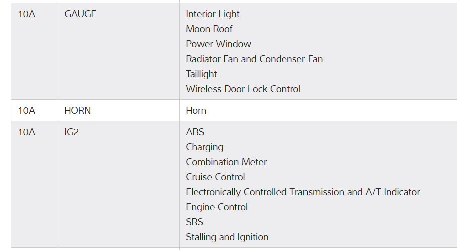Image resolution: width=457 pixels, height=250 pixels.
Task: Select the Cruise Control line
Action: [x=215, y=177]
